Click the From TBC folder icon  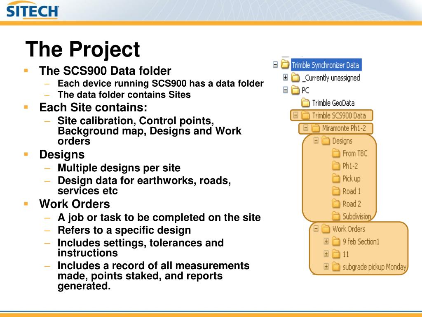click(336, 154)
